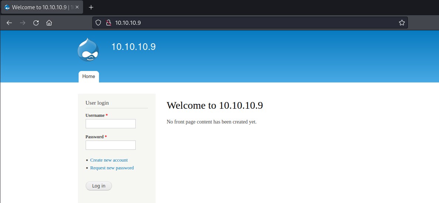The image size is (439, 203).
Task: Open the Home navigation tab
Action: pyautogui.click(x=89, y=77)
